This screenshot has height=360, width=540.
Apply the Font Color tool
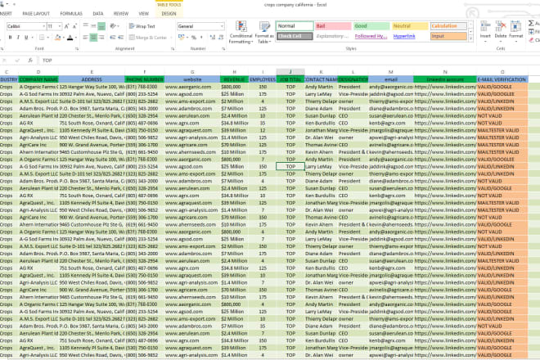[70, 37]
